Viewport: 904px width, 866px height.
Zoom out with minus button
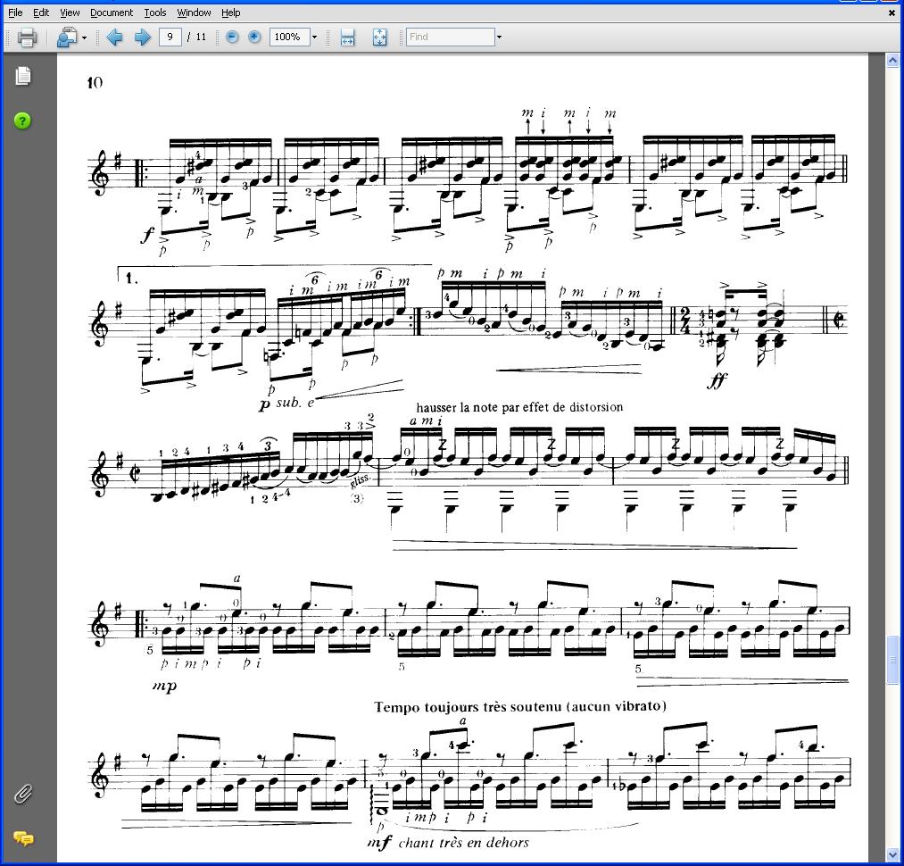click(x=232, y=37)
